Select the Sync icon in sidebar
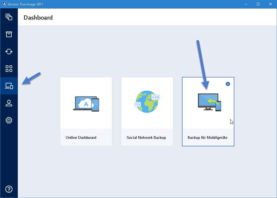The width and height of the screenshot is (277, 198). tap(9, 51)
